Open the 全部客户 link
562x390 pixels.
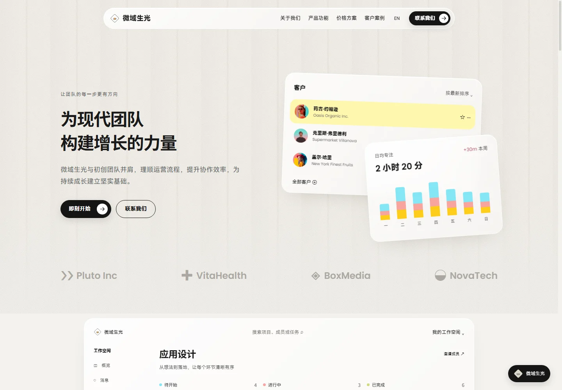tap(304, 182)
